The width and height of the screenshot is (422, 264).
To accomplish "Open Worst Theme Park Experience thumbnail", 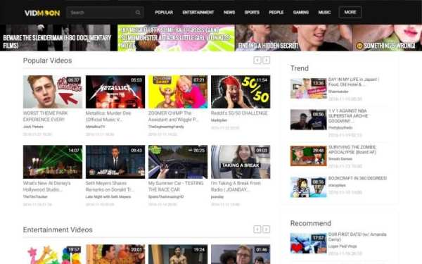I will (x=53, y=92).
